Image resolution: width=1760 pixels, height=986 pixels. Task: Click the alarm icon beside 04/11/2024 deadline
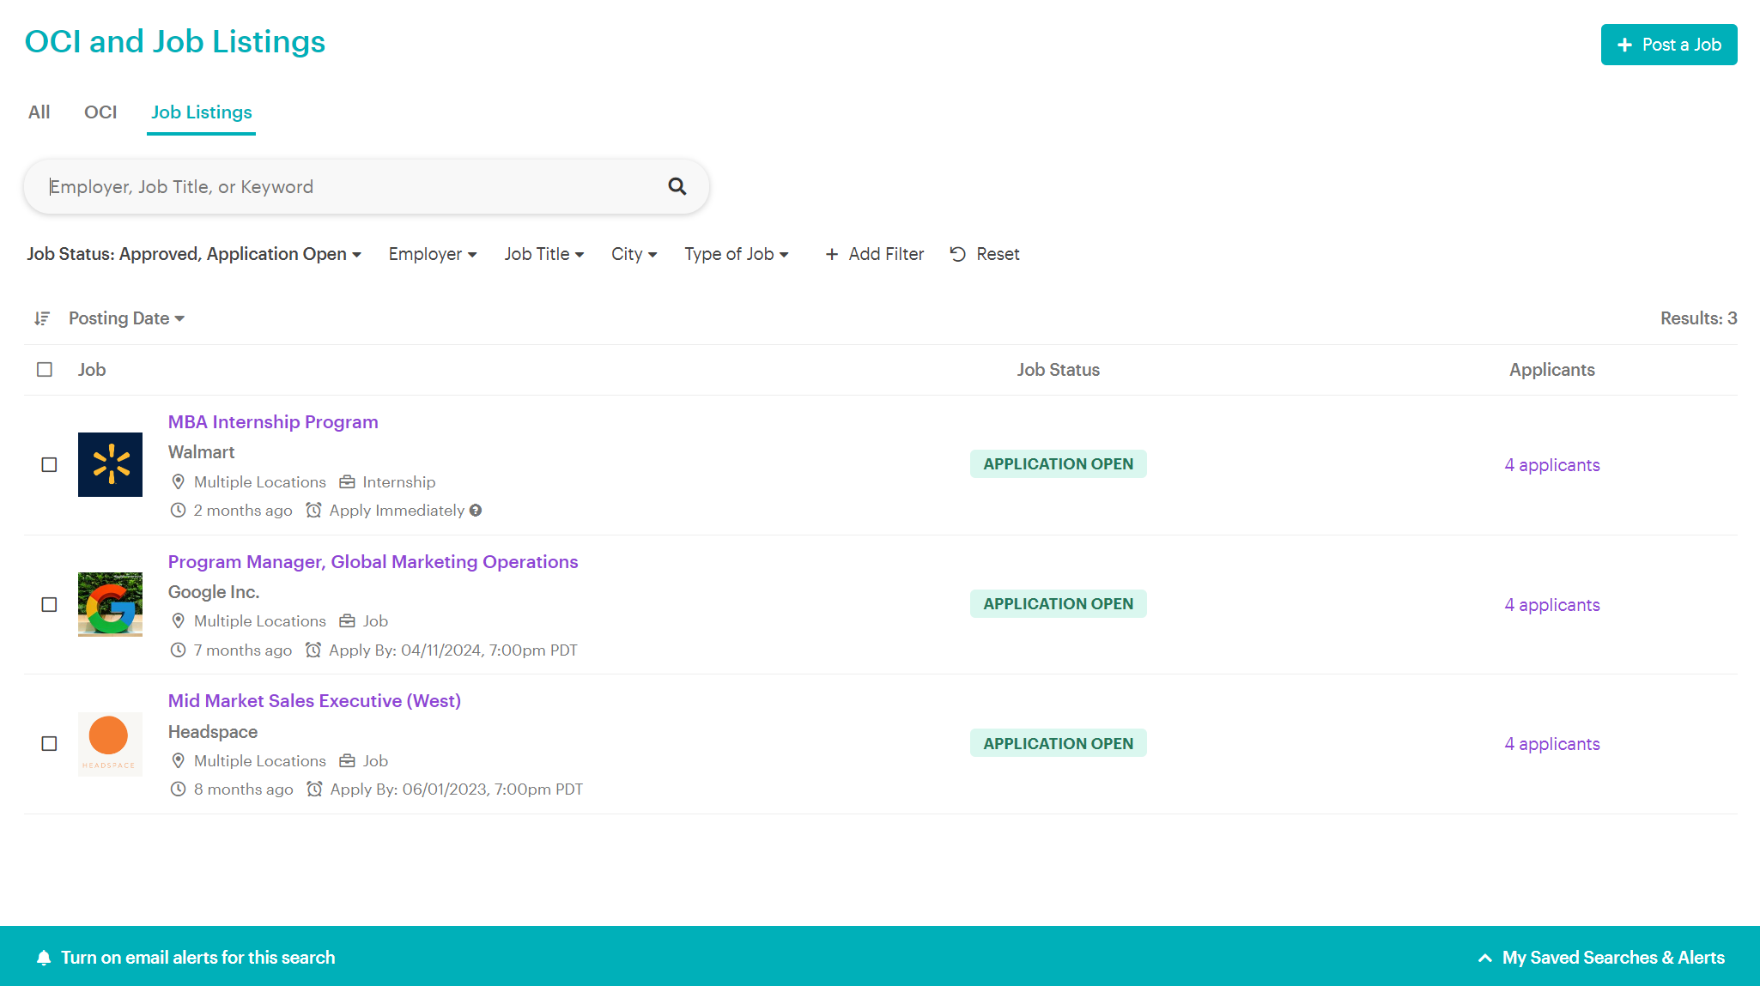coord(313,650)
